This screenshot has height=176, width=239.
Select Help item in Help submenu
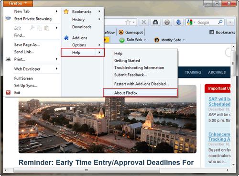[118, 54]
